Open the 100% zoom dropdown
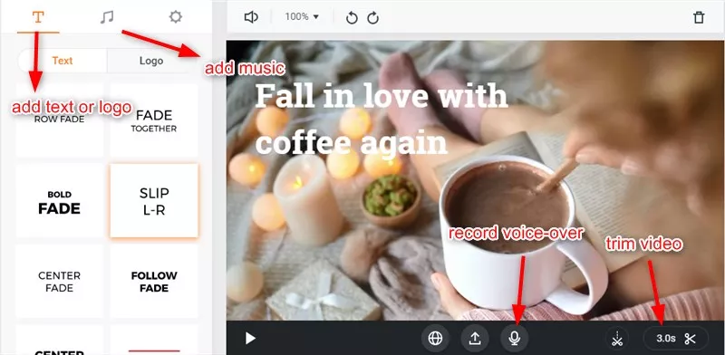725x355 pixels. pyautogui.click(x=302, y=16)
